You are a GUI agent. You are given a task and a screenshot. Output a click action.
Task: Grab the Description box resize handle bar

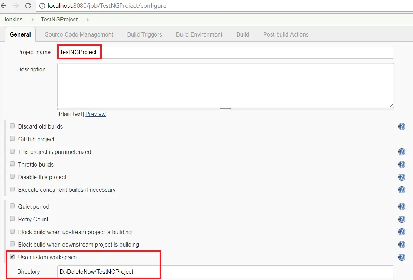click(226, 109)
